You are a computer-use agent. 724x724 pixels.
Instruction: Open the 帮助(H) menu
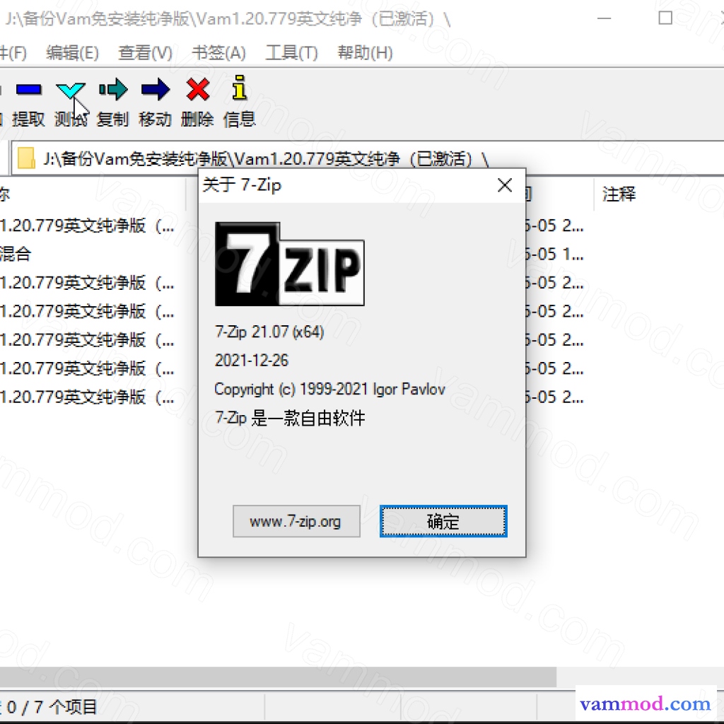366,52
